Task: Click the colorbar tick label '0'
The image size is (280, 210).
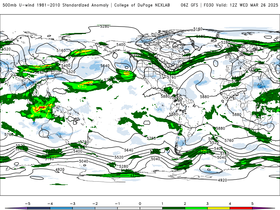Action: coord(140,204)
